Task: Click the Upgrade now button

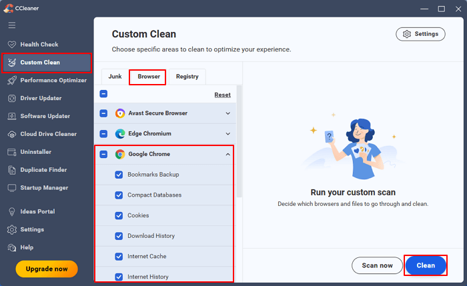Action: click(47, 269)
